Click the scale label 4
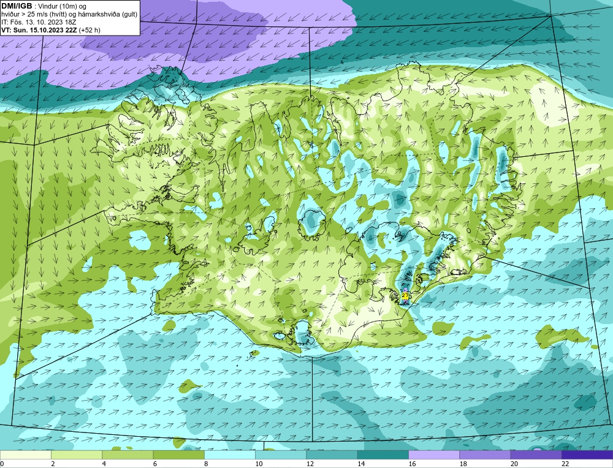Viewport: 613px width, 468px height. pos(104,464)
